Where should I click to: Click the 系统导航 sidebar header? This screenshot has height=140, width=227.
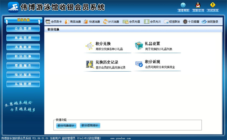click(x=23, y=20)
